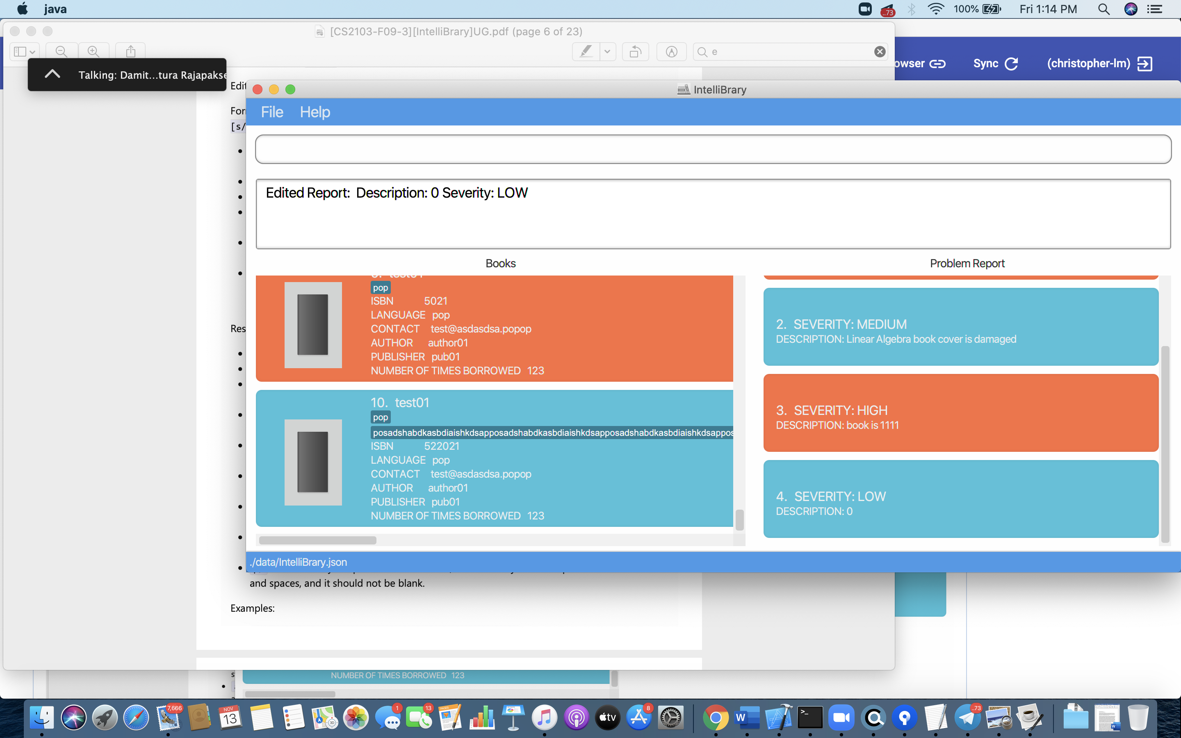Open Spotlight search in menu bar

coord(1103,9)
